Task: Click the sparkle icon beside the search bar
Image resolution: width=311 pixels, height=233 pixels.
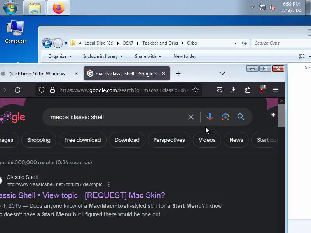Action: point(273,115)
